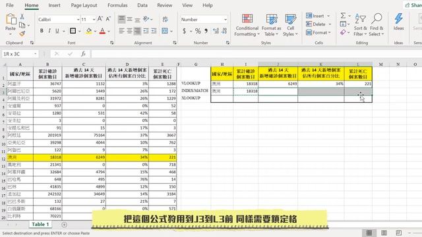This screenshot has height=237, width=422.
Task: Click the Copy icon
Action: tap(22, 25)
